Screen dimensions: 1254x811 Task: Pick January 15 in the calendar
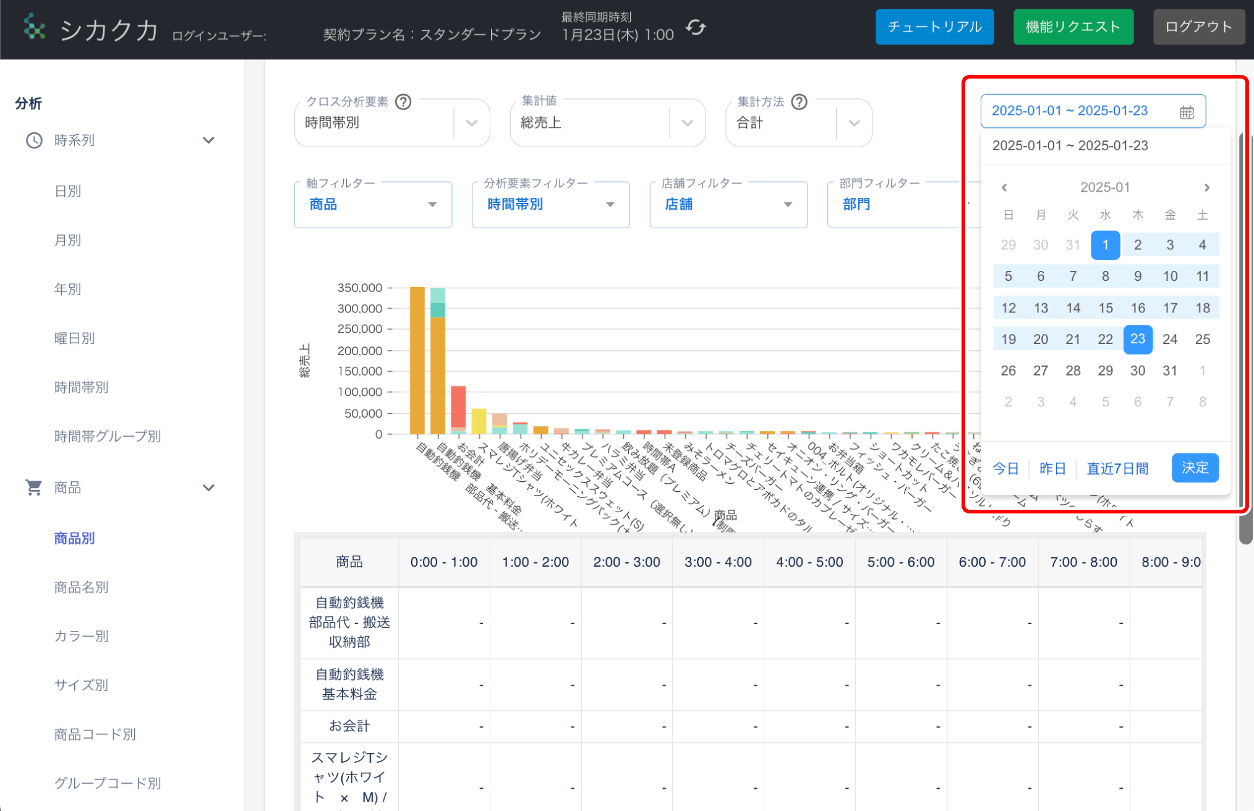tap(1105, 308)
